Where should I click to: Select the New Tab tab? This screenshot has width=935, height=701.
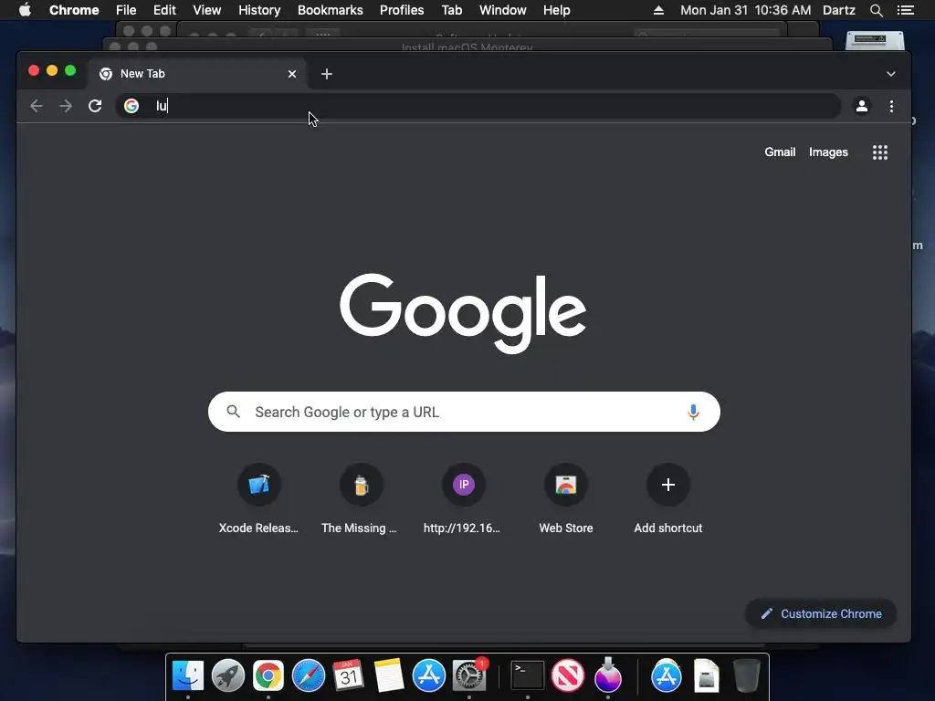coord(197,74)
